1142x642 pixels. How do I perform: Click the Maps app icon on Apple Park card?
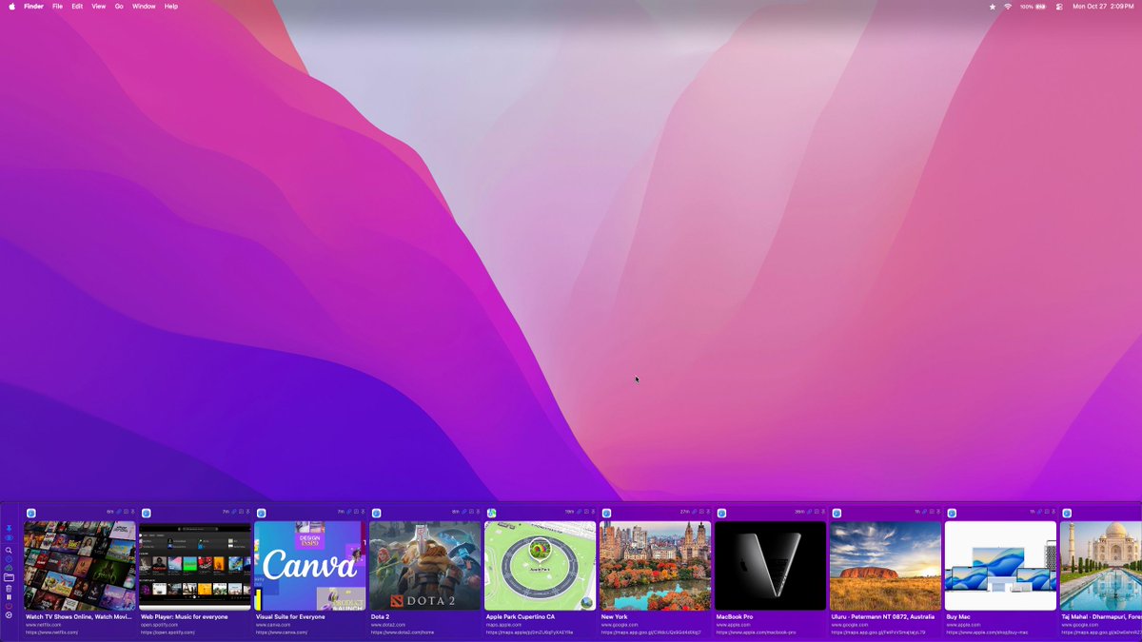click(x=492, y=513)
